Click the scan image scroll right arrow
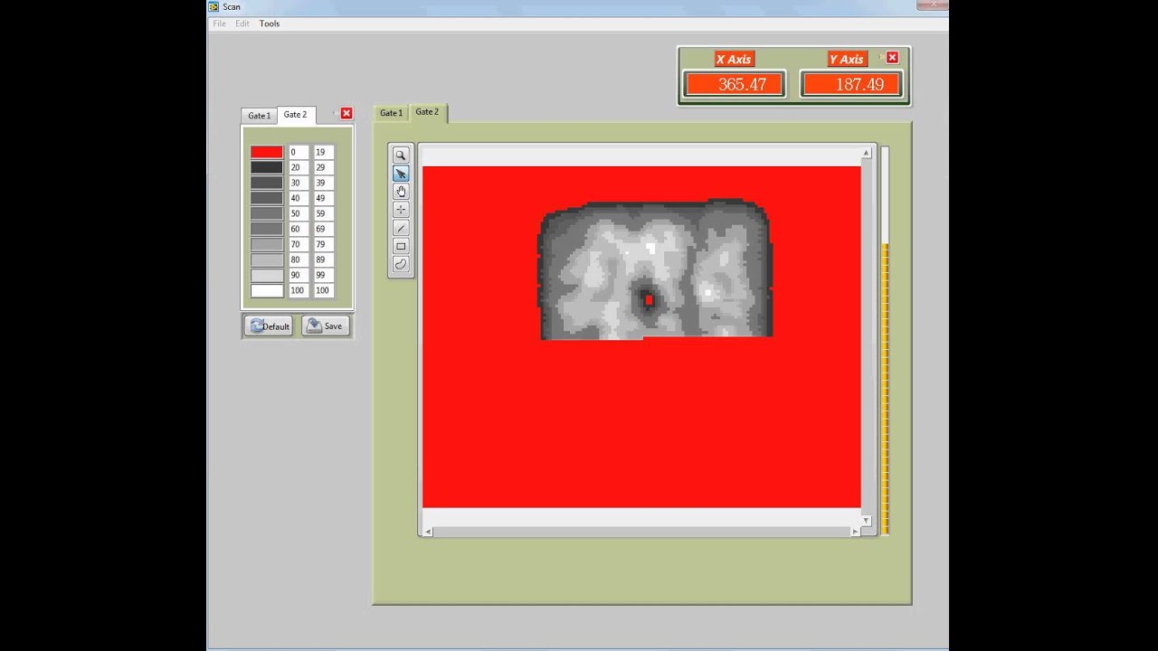Viewport: 1158px width, 651px height. (x=855, y=532)
